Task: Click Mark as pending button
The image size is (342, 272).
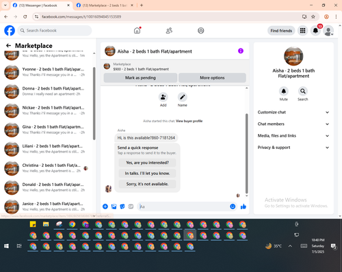Action: [140, 78]
